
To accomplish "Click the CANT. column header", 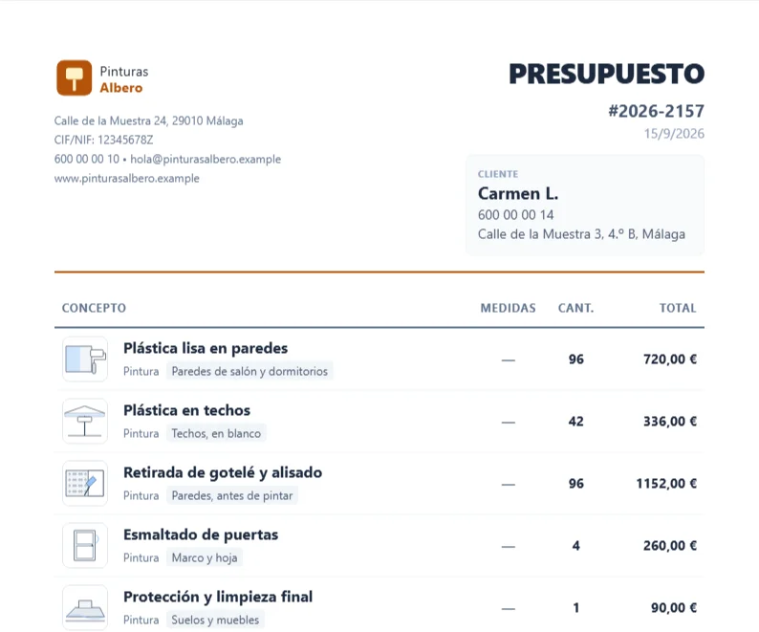I will tap(575, 308).
